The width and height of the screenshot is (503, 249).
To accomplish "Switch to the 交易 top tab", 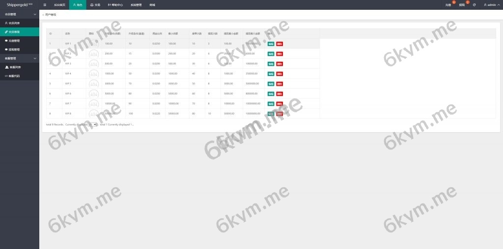I will [95, 5].
